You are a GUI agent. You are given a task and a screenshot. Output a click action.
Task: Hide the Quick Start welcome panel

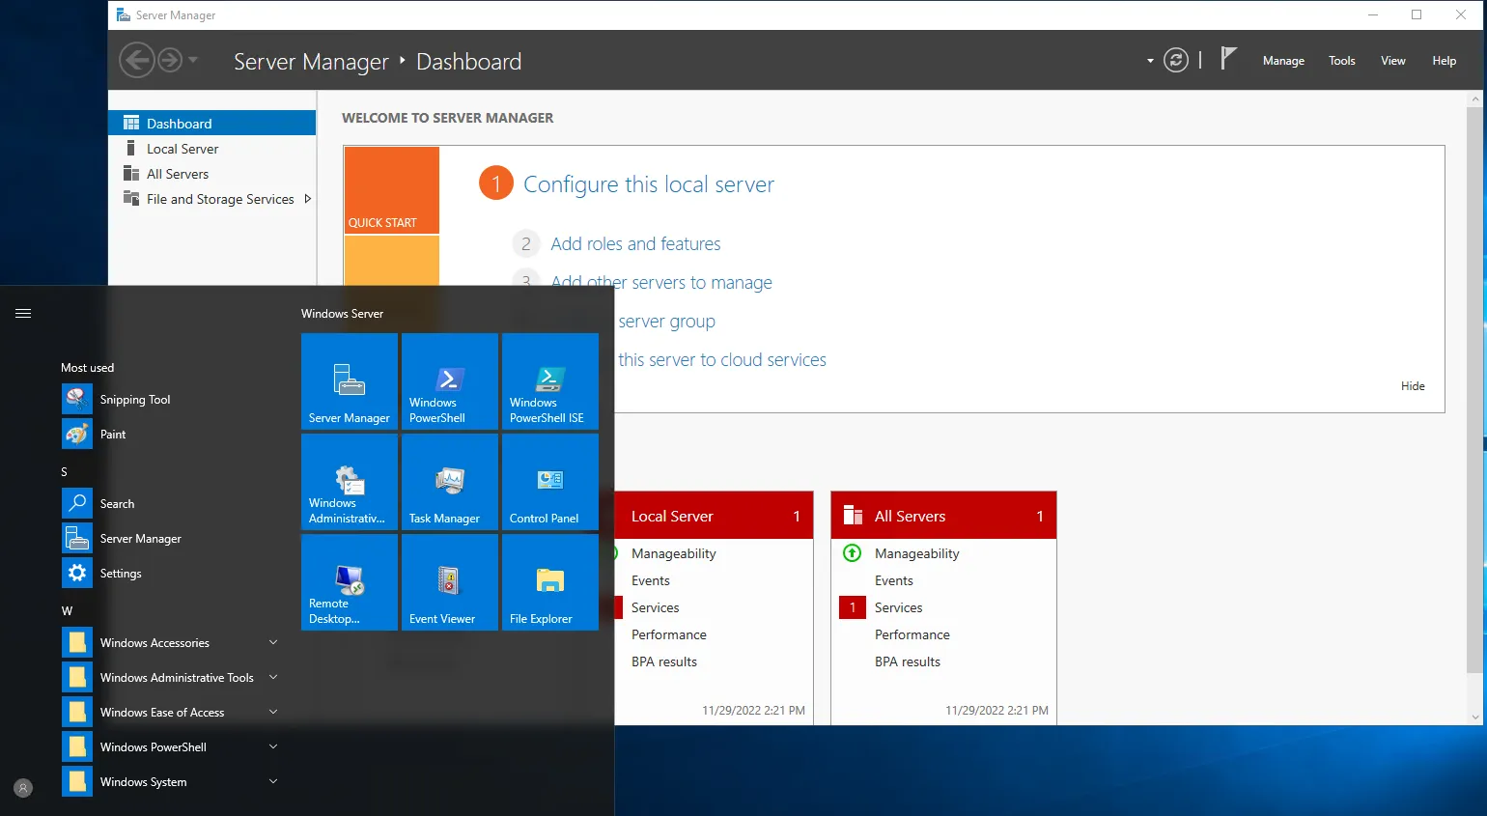(x=1413, y=386)
